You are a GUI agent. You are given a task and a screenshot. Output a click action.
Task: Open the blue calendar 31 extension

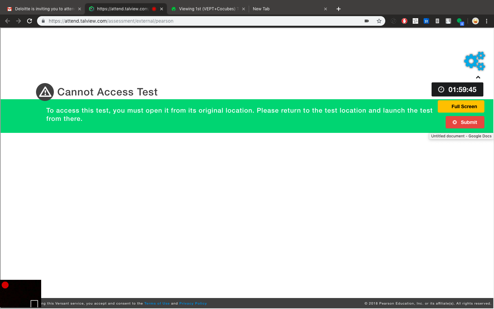coord(426,21)
